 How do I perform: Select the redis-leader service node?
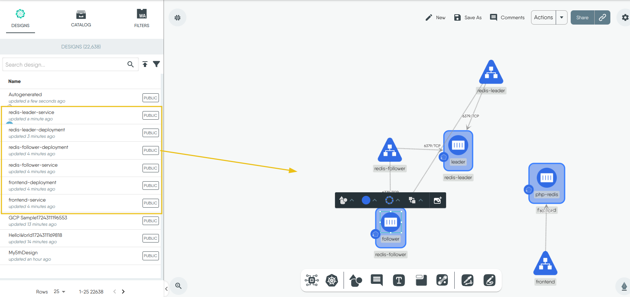pyautogui.click(x=491, y=72)
